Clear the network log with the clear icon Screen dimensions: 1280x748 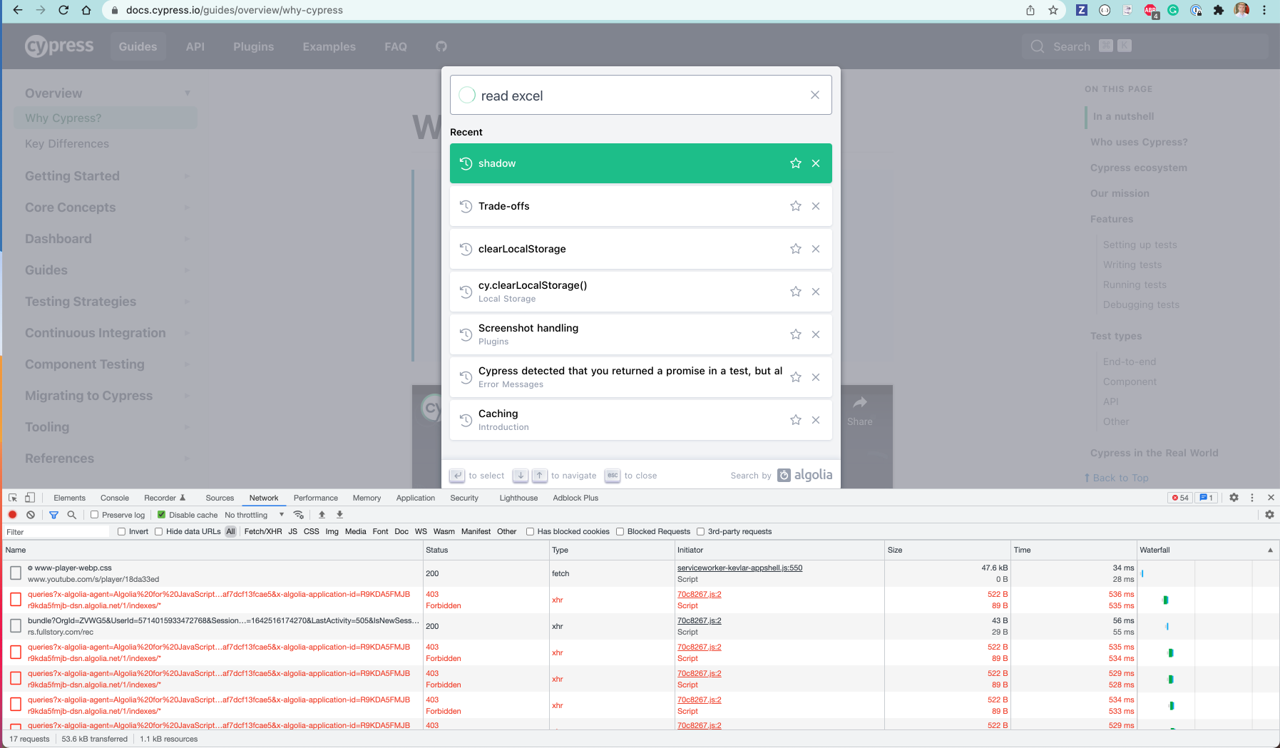[x=31, y=515]
